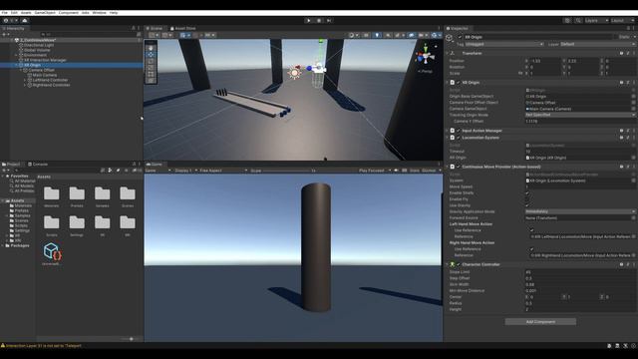Image resolution: width=638 pixels, height=359 pixels.
Task: Open the Layers dropdown in top toolbar
Action: (596, 20)
